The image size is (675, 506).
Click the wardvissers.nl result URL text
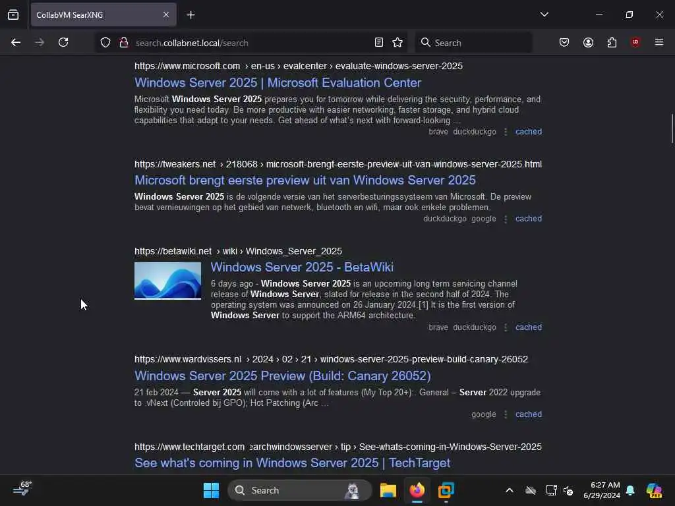click(x=331, y=359)
